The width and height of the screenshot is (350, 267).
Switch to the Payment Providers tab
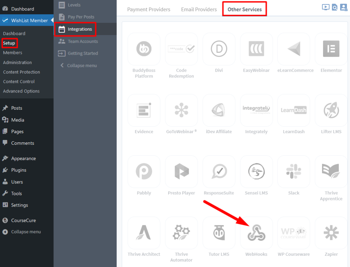(x=149, y=10)
